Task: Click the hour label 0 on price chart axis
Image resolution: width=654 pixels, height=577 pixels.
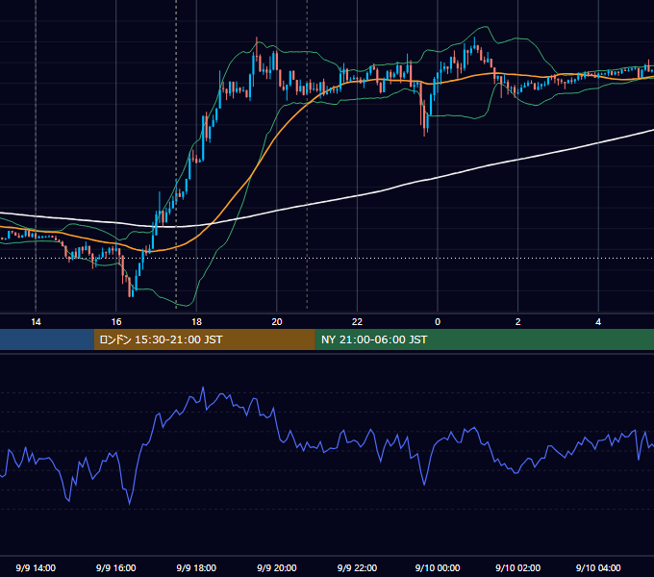Action: 438,322
